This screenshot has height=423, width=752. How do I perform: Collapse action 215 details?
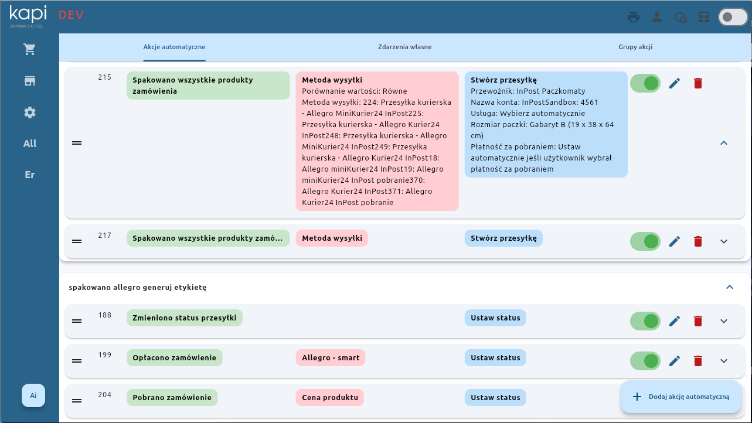pos(723,143)
